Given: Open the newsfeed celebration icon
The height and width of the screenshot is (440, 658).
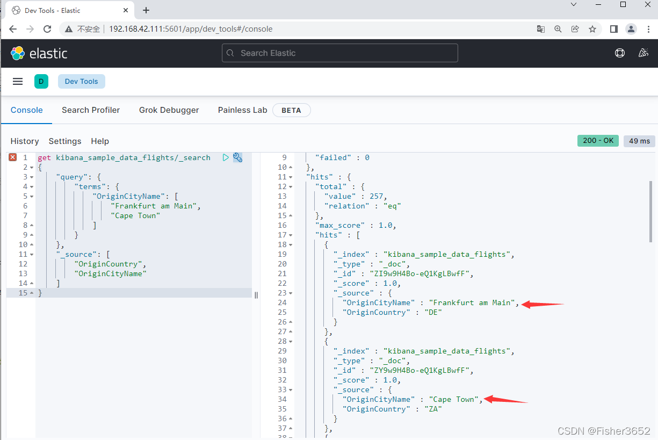Looking at the screenshot, I should [x=643, y=53].
